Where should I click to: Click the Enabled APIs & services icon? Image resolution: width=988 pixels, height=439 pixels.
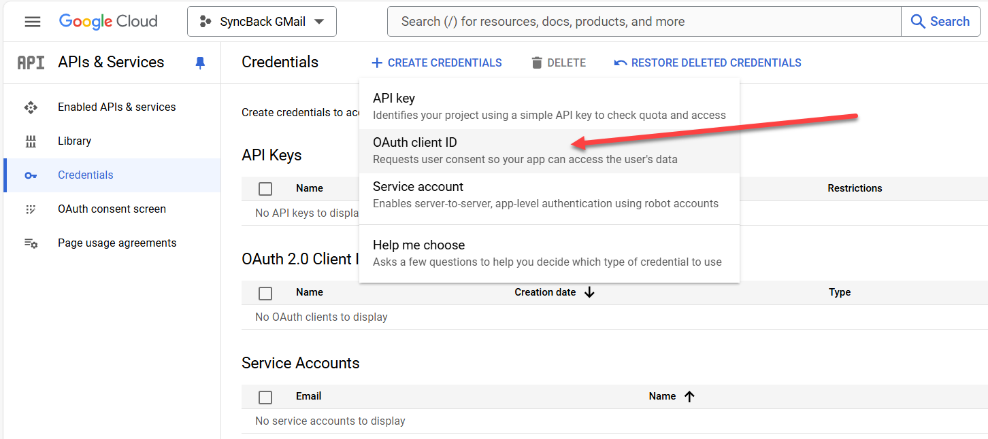[x=31, y=107]
